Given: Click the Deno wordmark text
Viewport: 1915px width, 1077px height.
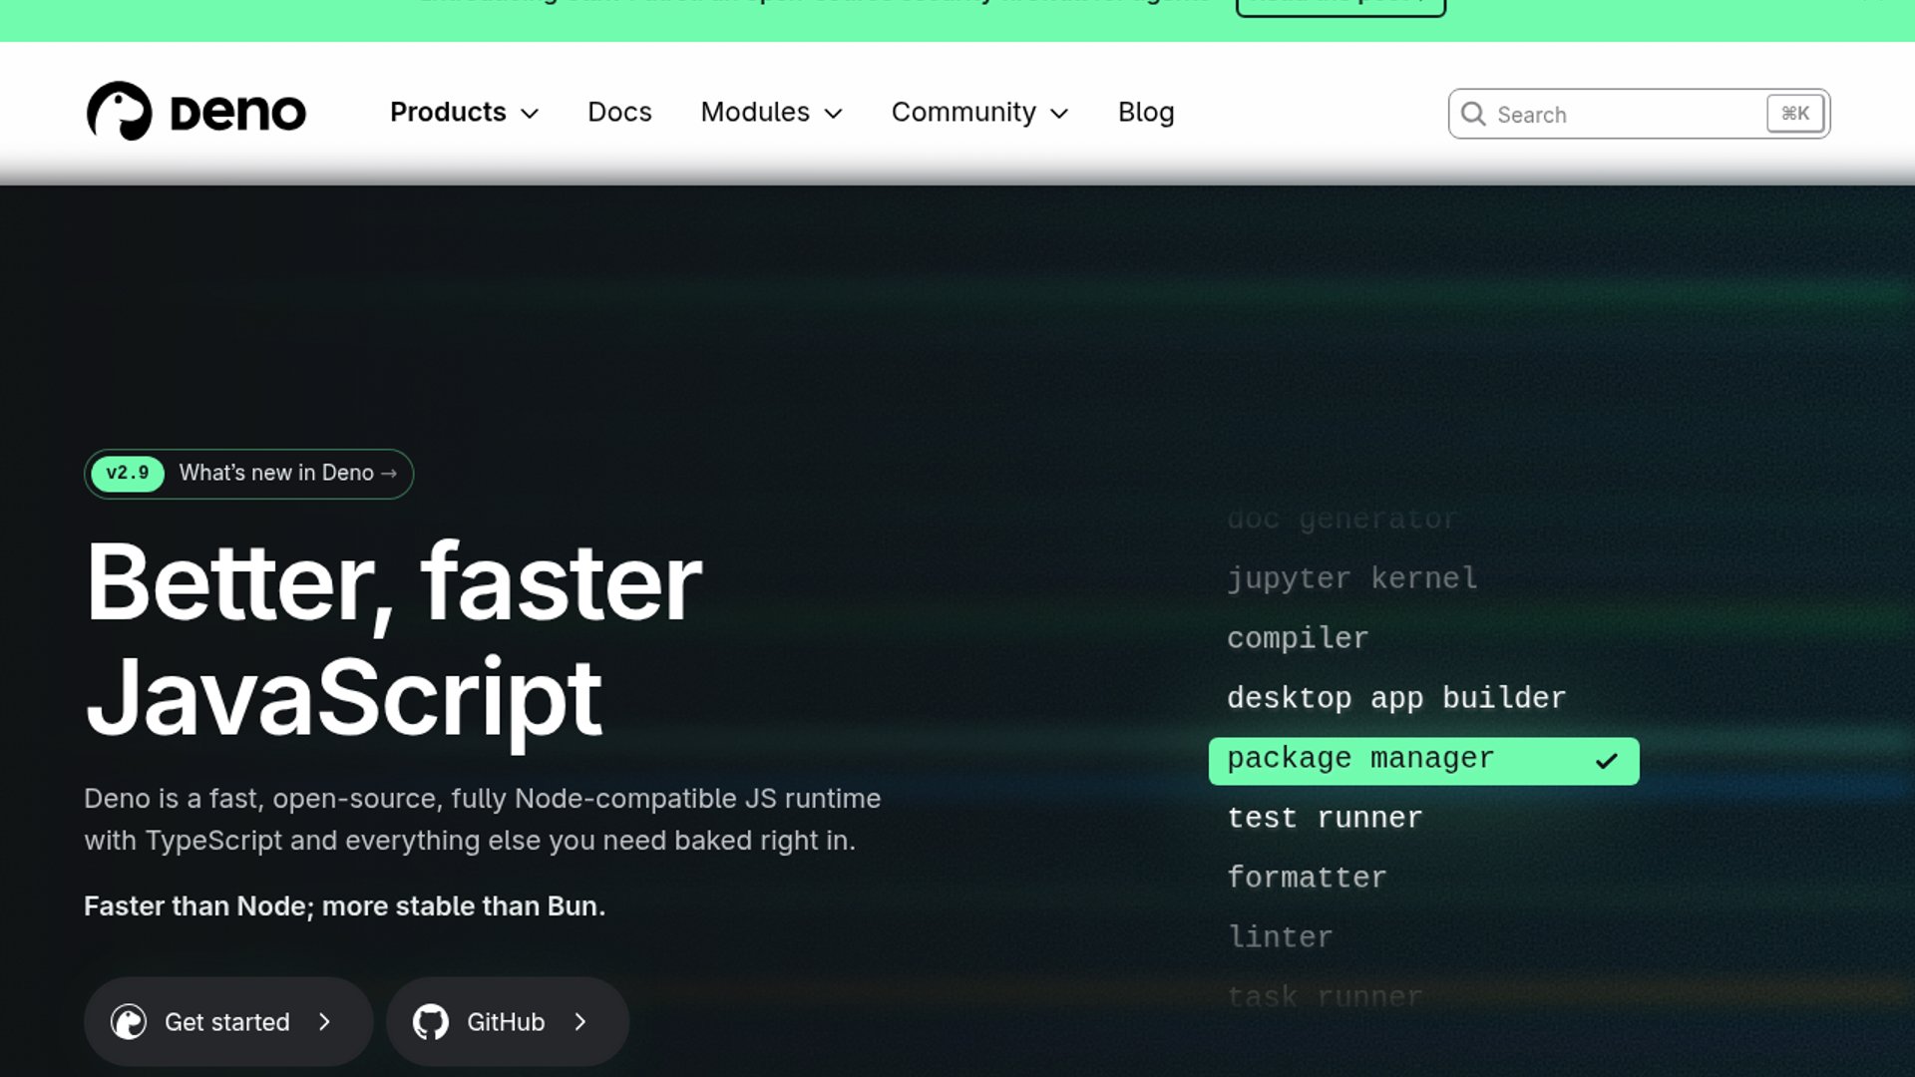Looking at the screenshot, I should pyautogui.click(x=237, y=113).
